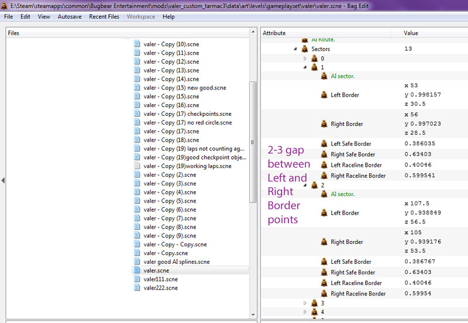Click sector 1 Right Raceline Border value 0.599541

419,176
